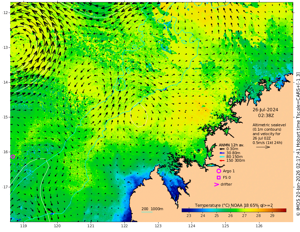Click the red 150-300m arrow legend icon
The image size is (300, 232).
(x=222, y=161)
